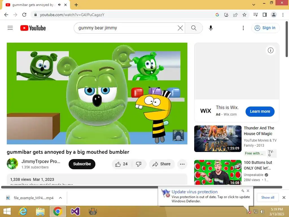The image size is (289, 217).
Task: Click the address bar URL
Action: point(72,15)
